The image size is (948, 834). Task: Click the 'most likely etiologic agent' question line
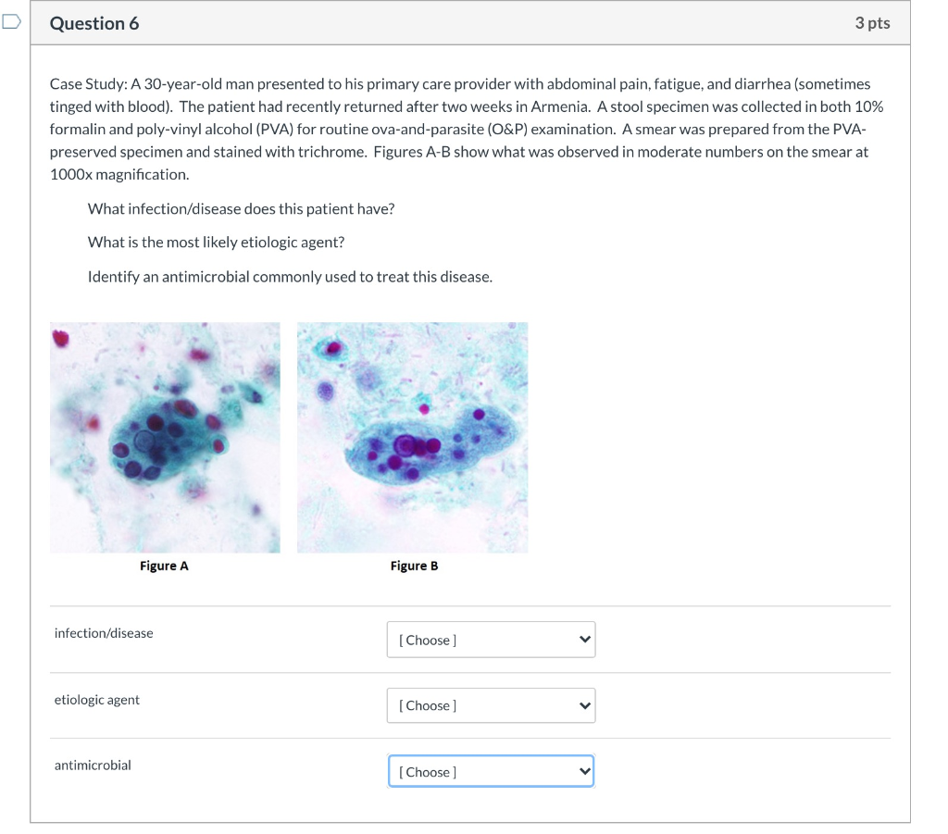pyautogui.click(x=216, y=242)
